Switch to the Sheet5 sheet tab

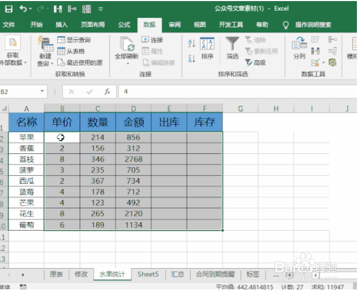point(148,275)
